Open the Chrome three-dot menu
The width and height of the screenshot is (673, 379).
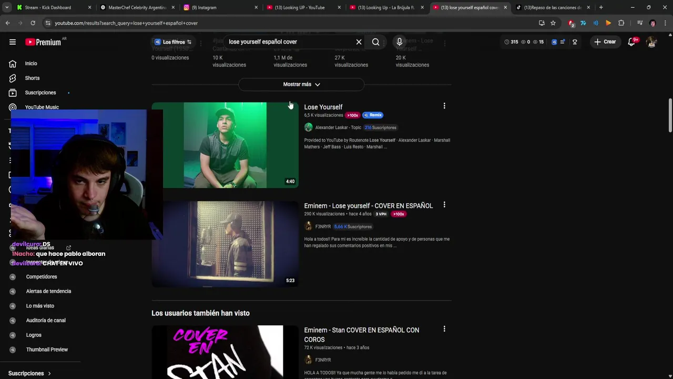tap(665, 23)
